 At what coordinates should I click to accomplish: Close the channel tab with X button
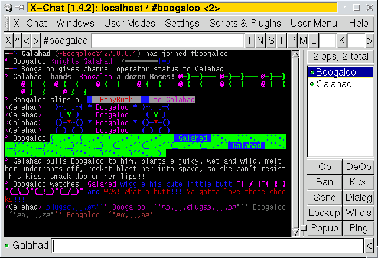tap(8, 41)
